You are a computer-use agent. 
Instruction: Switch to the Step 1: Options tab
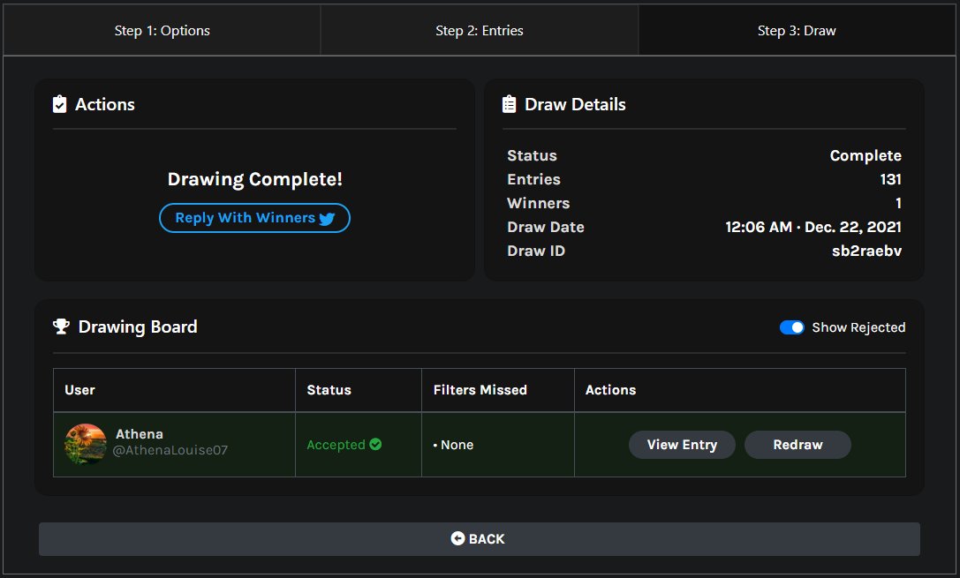tap(162, 31)
